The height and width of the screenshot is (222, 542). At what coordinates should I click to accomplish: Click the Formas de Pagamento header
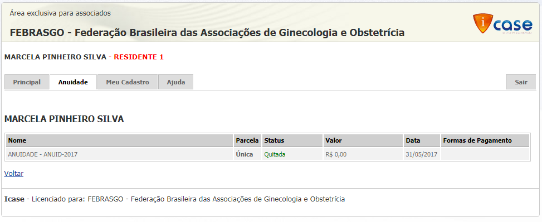point(477,140)
